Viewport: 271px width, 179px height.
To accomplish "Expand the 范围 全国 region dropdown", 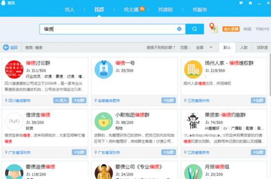I will [211, 47].
